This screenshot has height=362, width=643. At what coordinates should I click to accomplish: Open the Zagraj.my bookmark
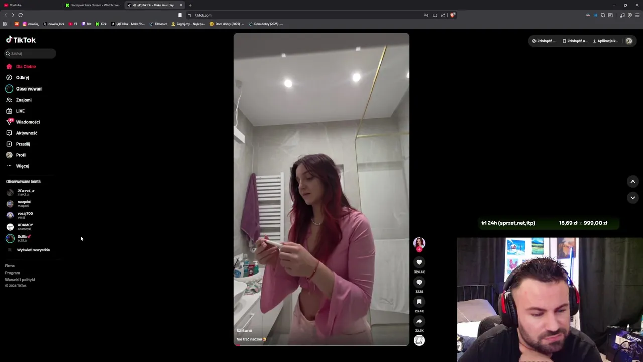coord(188,24)
